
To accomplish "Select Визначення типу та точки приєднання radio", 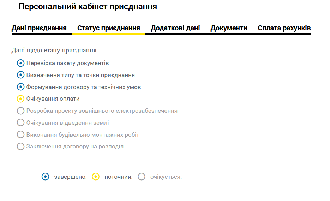I will tap(20, 75).
